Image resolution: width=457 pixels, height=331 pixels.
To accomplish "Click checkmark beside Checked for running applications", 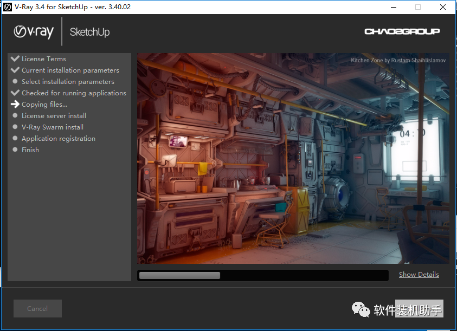I will click(x=15, y=93).
